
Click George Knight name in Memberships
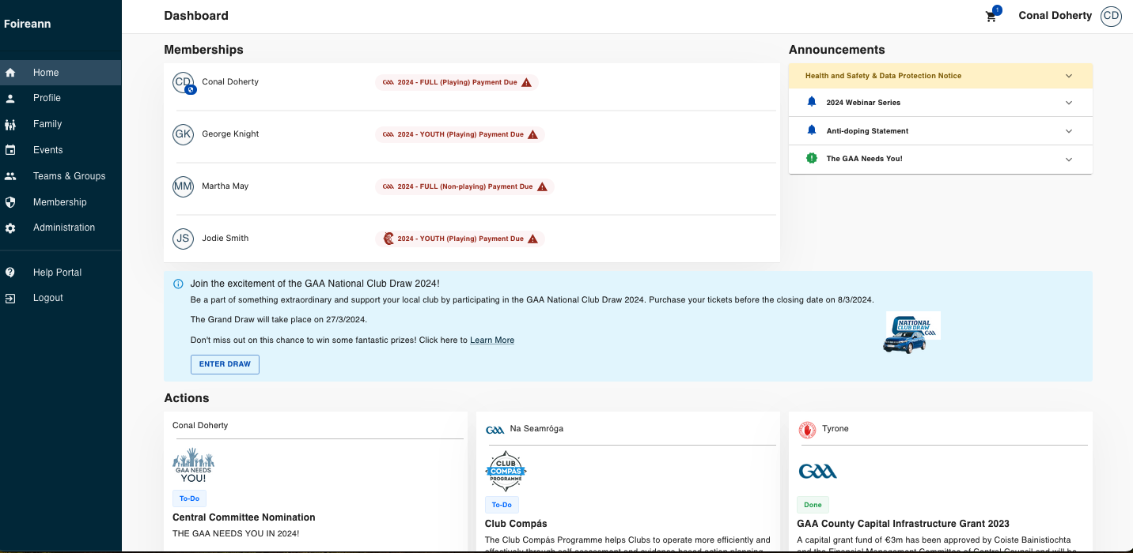point(230,134)
